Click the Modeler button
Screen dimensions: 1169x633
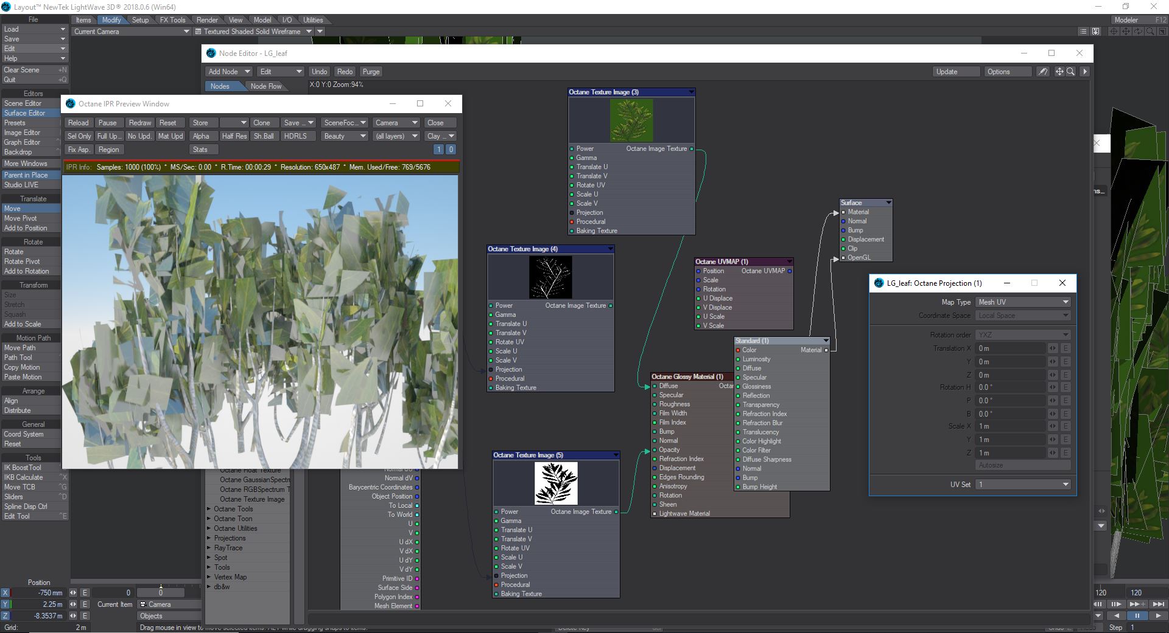coord(1139,20)
